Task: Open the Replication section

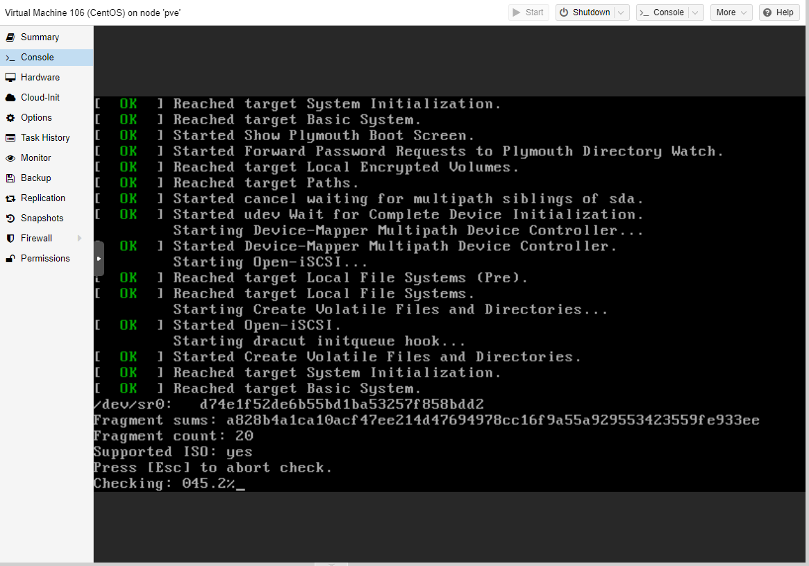Action: pyautogui.click(x=43, y=198)
